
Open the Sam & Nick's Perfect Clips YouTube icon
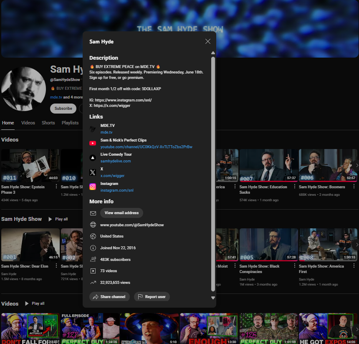[x=92, y=143]
